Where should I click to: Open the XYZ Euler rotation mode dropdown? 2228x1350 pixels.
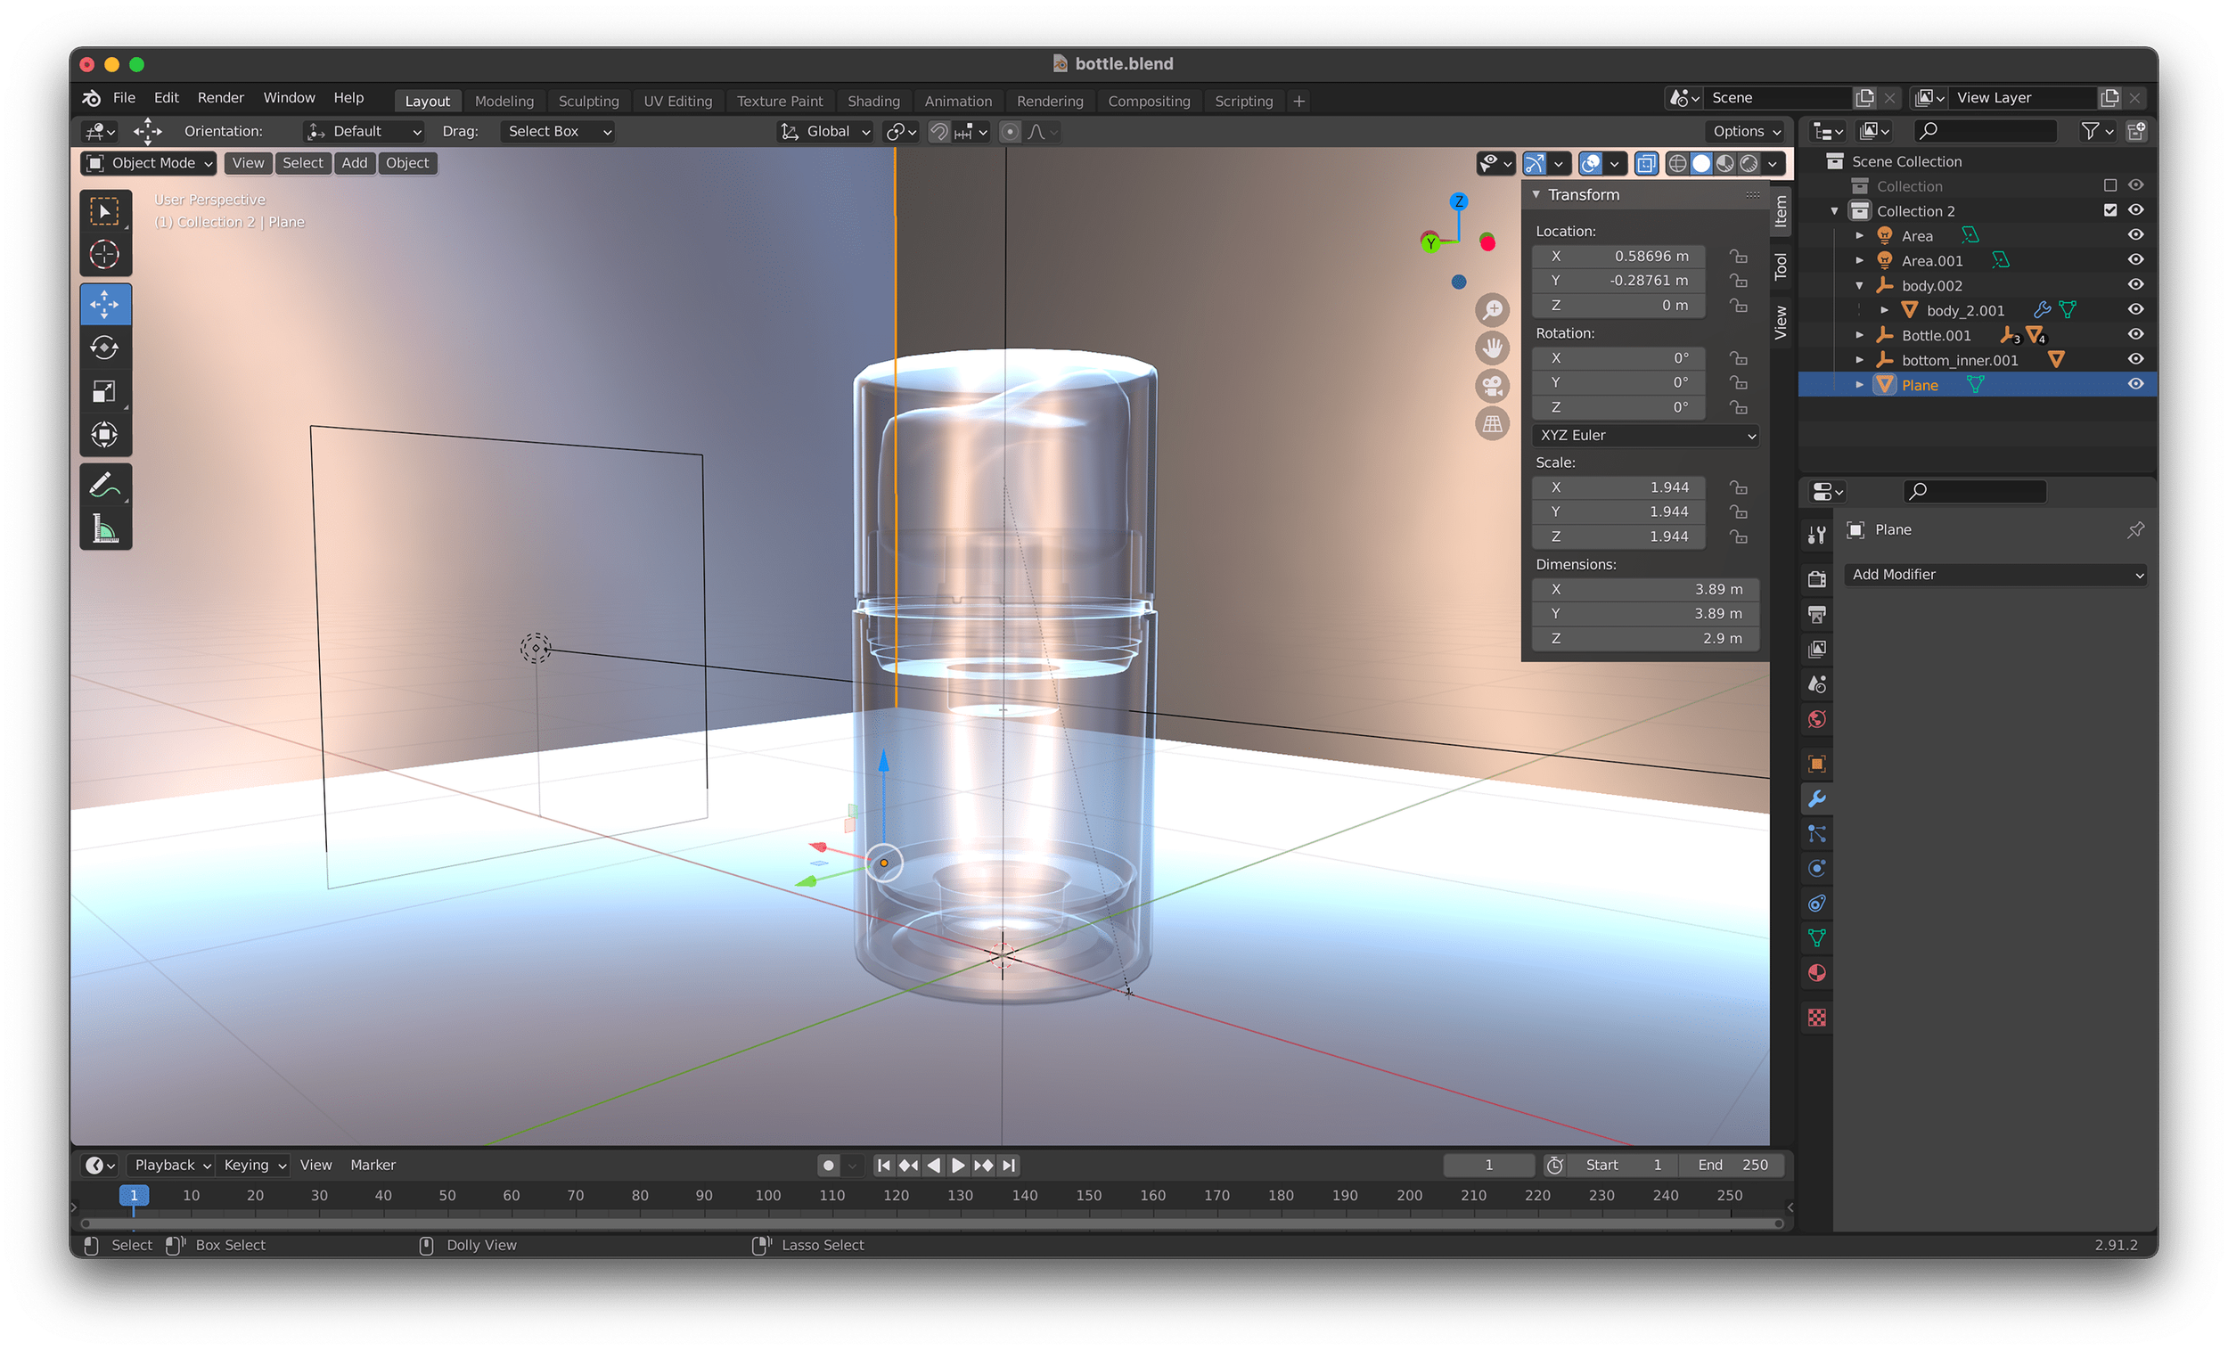pyautogui.click(x=1645, y=435)
